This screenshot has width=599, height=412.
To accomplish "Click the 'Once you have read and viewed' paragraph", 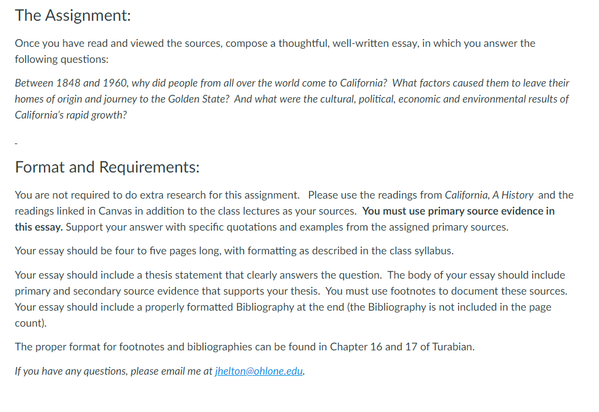I will pyautogui.click(x=275, y=51).
